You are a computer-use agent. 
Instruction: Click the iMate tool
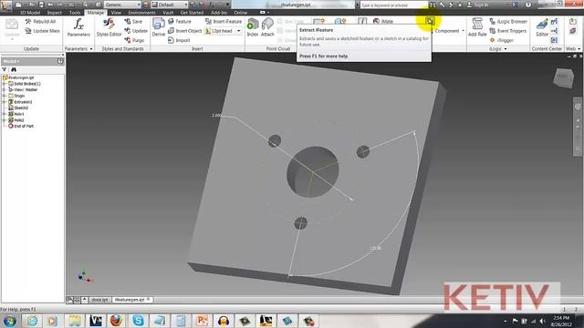click(x=383, y=22)
